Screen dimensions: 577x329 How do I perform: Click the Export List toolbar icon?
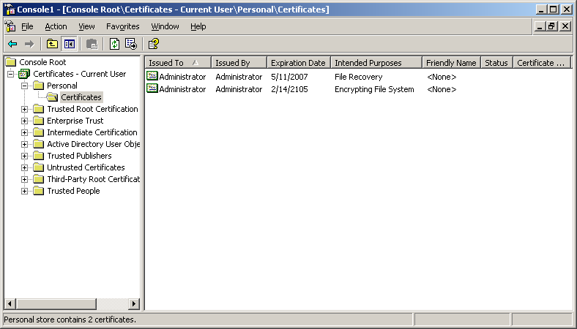(131, 44)
